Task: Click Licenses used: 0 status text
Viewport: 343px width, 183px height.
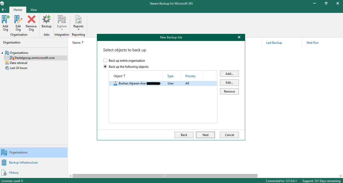Action: [12, 181]
